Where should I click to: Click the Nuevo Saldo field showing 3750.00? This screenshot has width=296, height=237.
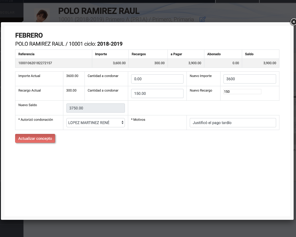tap(95, 108)
